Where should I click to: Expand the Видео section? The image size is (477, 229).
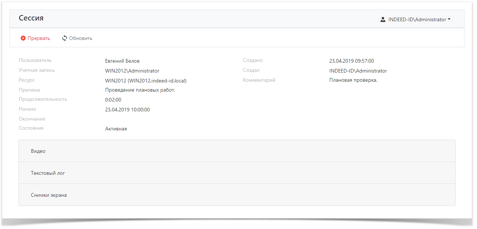[38, 151]
